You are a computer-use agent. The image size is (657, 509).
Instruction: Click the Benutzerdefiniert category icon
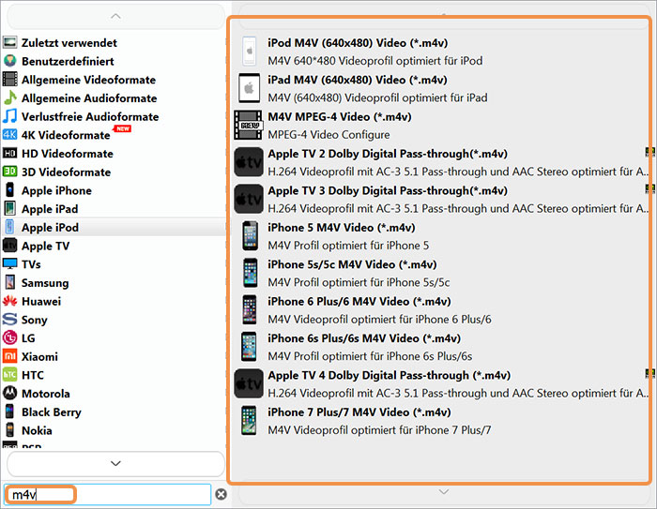click(10, 61)
